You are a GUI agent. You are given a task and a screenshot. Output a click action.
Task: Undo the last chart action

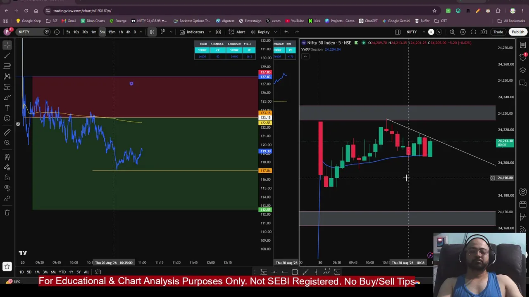tap(286, 32)
